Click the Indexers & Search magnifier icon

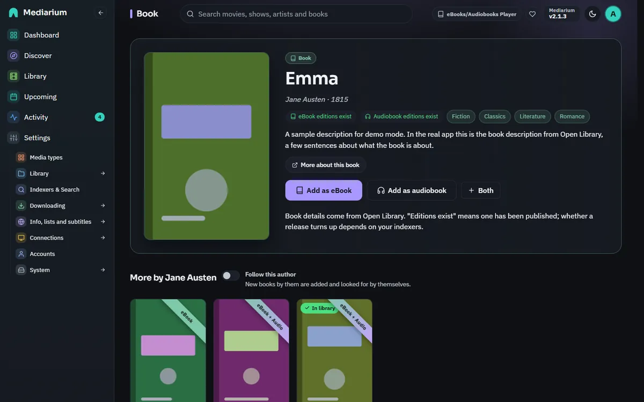[21, 190]
